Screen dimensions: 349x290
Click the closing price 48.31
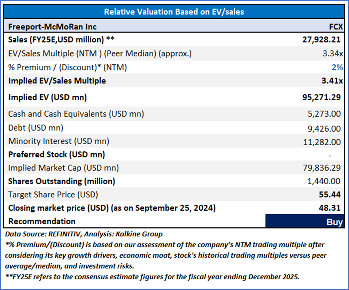[x=329, y=208]
